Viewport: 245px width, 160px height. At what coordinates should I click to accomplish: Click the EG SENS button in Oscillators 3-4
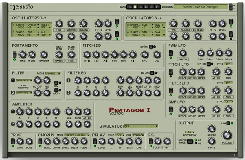[198, 30]
